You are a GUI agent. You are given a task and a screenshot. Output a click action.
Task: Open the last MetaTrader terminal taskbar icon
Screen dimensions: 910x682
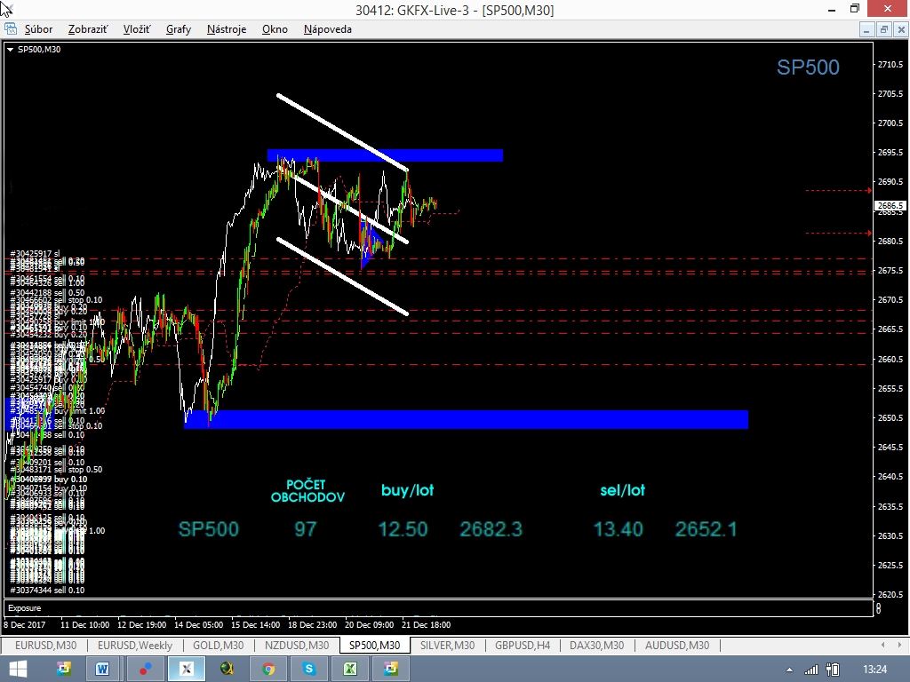[391, 670]
